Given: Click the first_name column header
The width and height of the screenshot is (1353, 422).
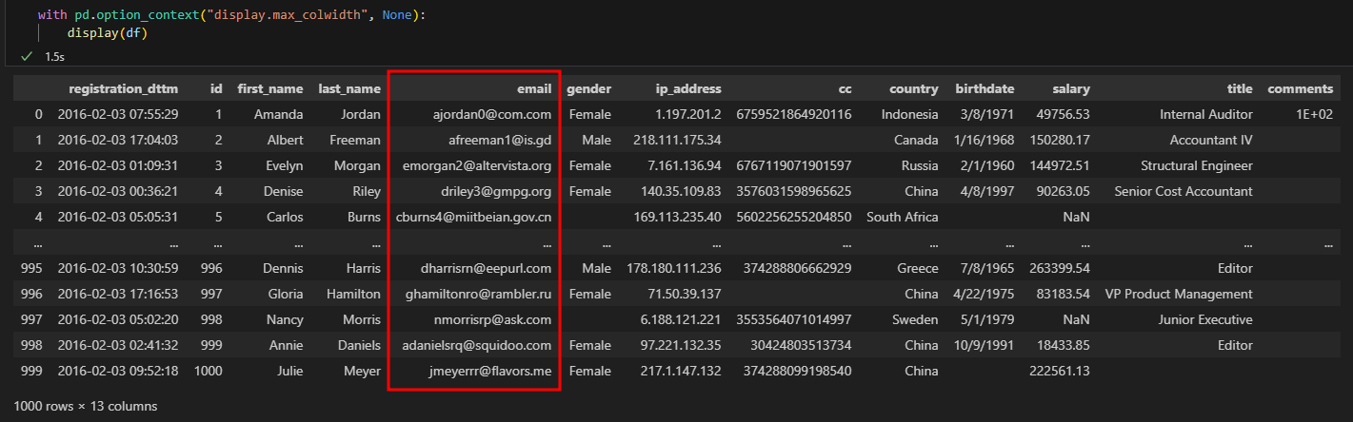Looking at the screenshot, I should 269,88.
